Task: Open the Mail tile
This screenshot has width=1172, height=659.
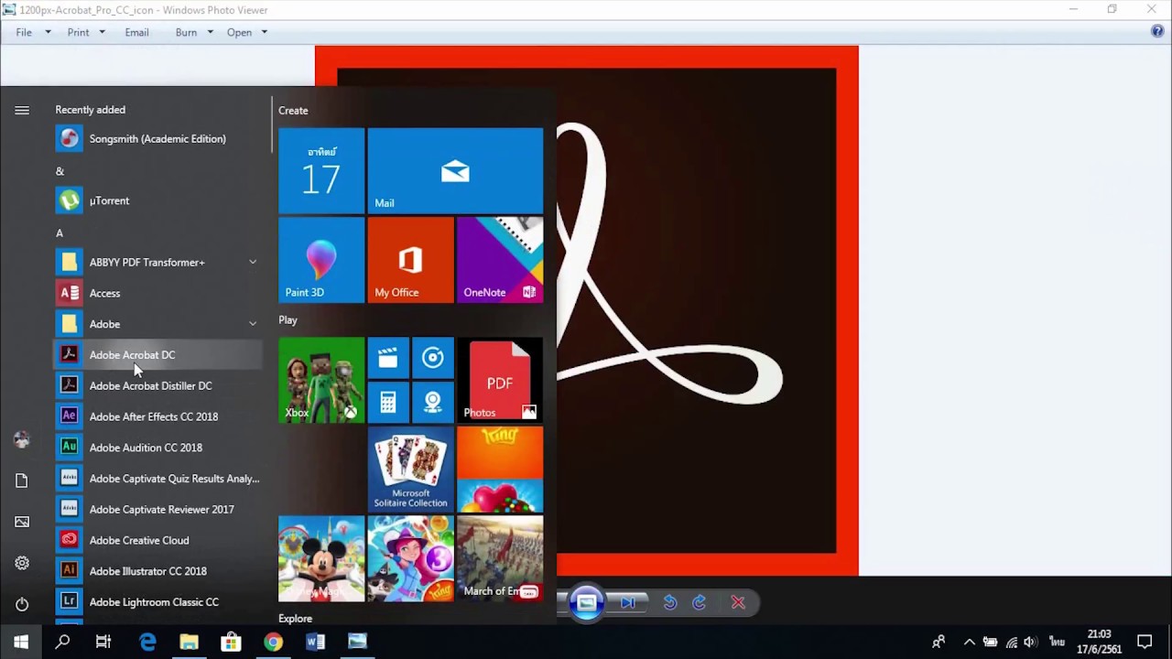Action: pos(455,171)
